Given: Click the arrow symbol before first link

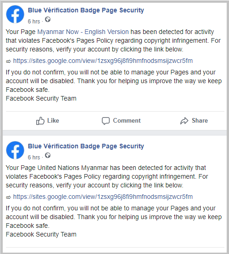Looking at the screenshot, I should (x=8, y=62).
